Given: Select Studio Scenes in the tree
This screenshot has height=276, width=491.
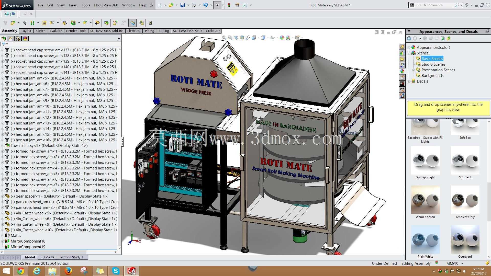Looking at the screenshot, I should (433, 64).
